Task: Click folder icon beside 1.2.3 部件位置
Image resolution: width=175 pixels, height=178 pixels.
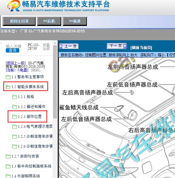Action: pyautogui.click(x=15, y=117)
